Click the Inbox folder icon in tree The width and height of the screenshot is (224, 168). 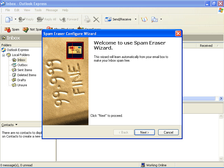pos(14,60)
